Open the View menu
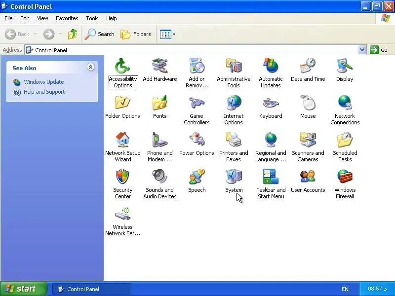 pos(42,18)
